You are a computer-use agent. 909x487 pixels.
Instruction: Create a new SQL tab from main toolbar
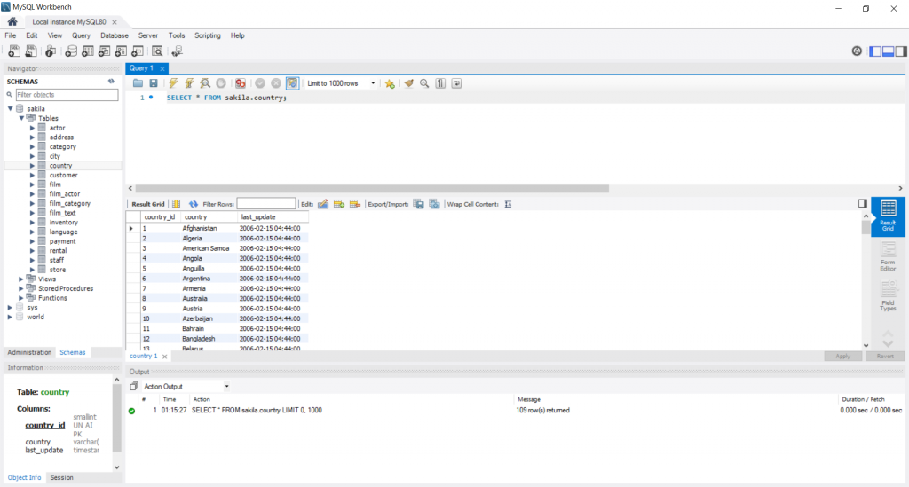14,51
